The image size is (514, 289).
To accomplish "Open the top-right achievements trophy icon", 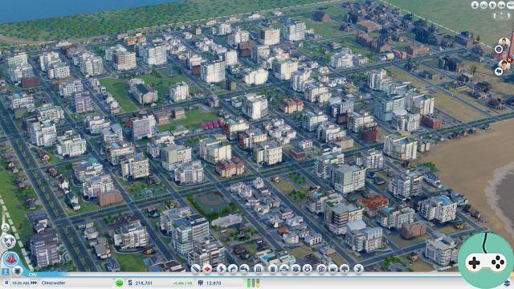I will (x=492, y=5).
